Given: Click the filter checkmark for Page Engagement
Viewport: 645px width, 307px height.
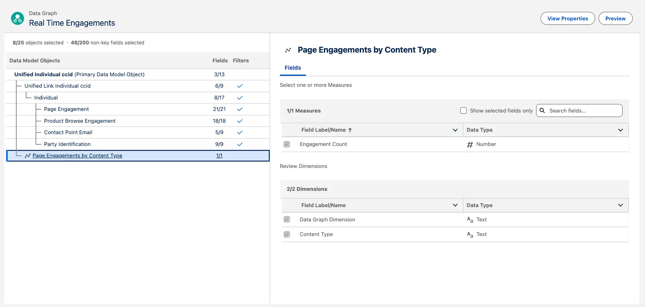Looking at the screenshot, I should [240, 109].
